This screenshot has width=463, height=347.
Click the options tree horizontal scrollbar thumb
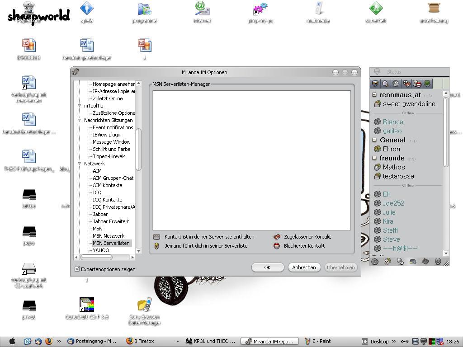click(x=97, y=257)
